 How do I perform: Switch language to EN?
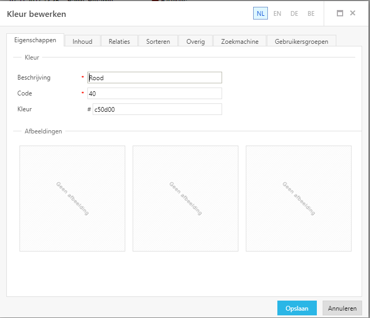click(x=277, y=14)
